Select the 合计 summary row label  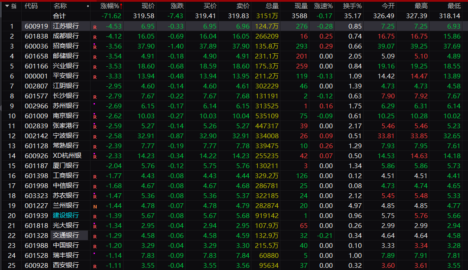(x=59, y=16)
